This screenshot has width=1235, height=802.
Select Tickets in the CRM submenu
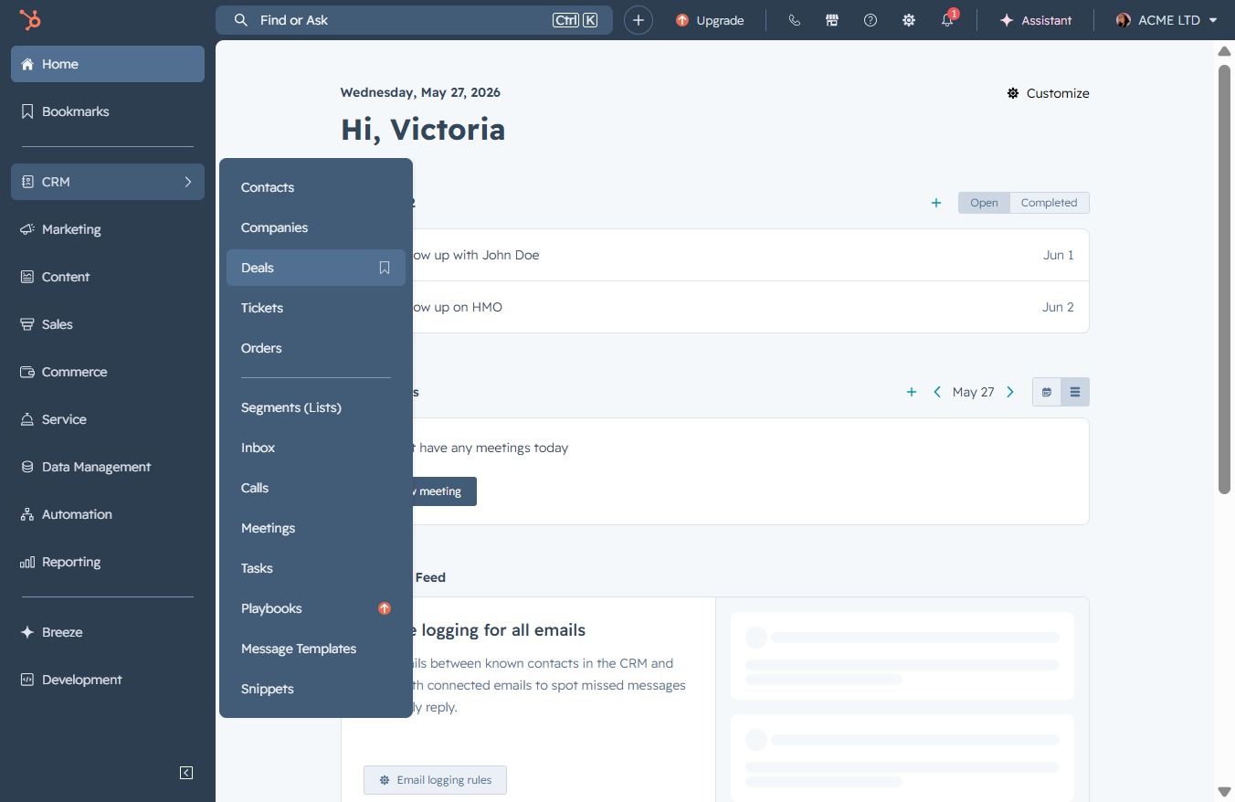coord(316,308)
